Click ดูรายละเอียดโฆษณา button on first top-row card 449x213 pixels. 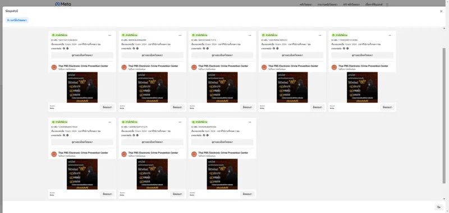[x=82, y=55]
